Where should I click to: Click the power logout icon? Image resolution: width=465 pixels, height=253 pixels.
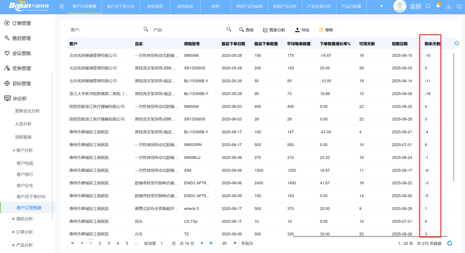pyautogui.click(x=459, y=7)
